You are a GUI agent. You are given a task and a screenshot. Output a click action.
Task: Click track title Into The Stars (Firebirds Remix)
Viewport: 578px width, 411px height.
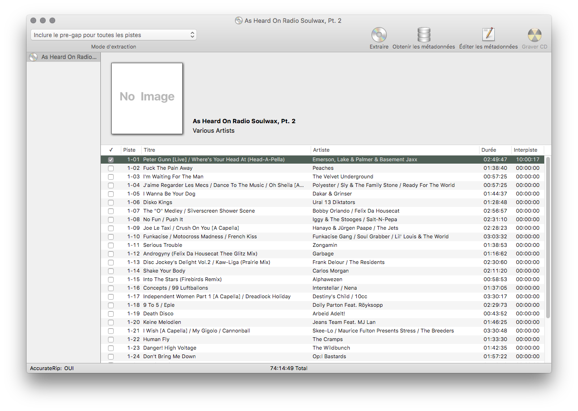click(183, 280)
